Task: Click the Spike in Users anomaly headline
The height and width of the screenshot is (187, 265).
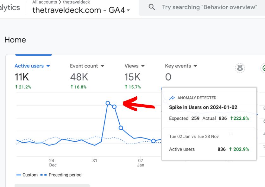Action: pyautogui.click(x=203, y=107)
